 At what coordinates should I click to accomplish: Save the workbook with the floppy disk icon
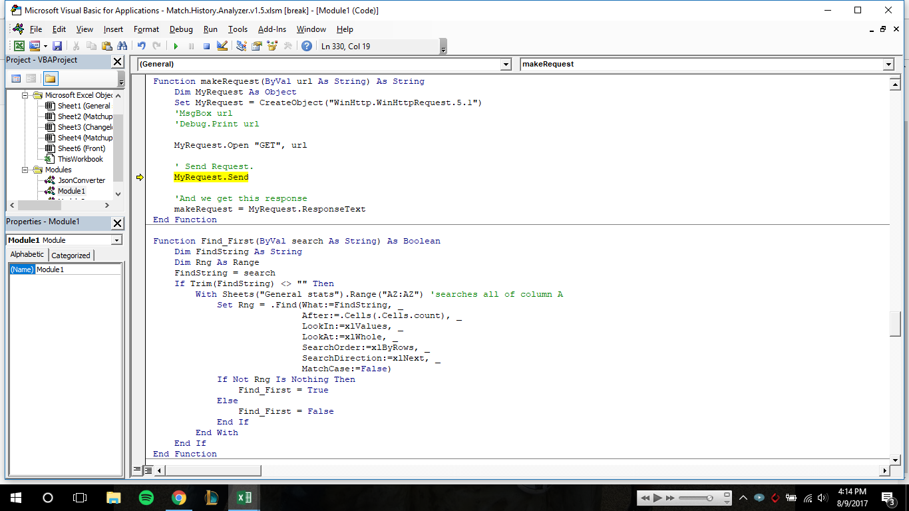(57, 46)
